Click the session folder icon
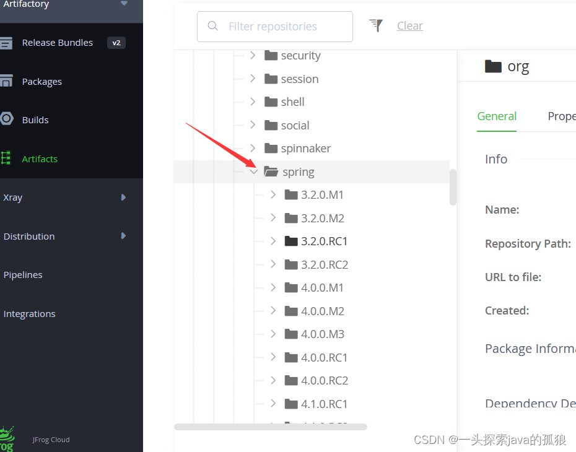Image resolution: width=576 pixels, height=452 pixels. (271, 79)
